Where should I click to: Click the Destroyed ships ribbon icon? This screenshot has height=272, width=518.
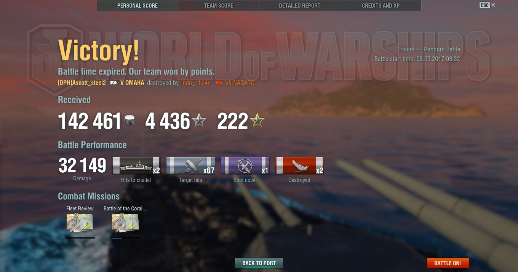[299, 166]
